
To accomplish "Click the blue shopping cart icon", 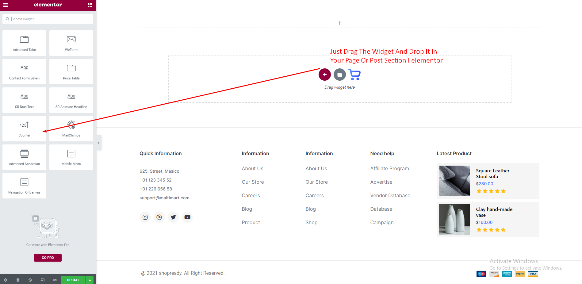I will click(x=355, y=75).
